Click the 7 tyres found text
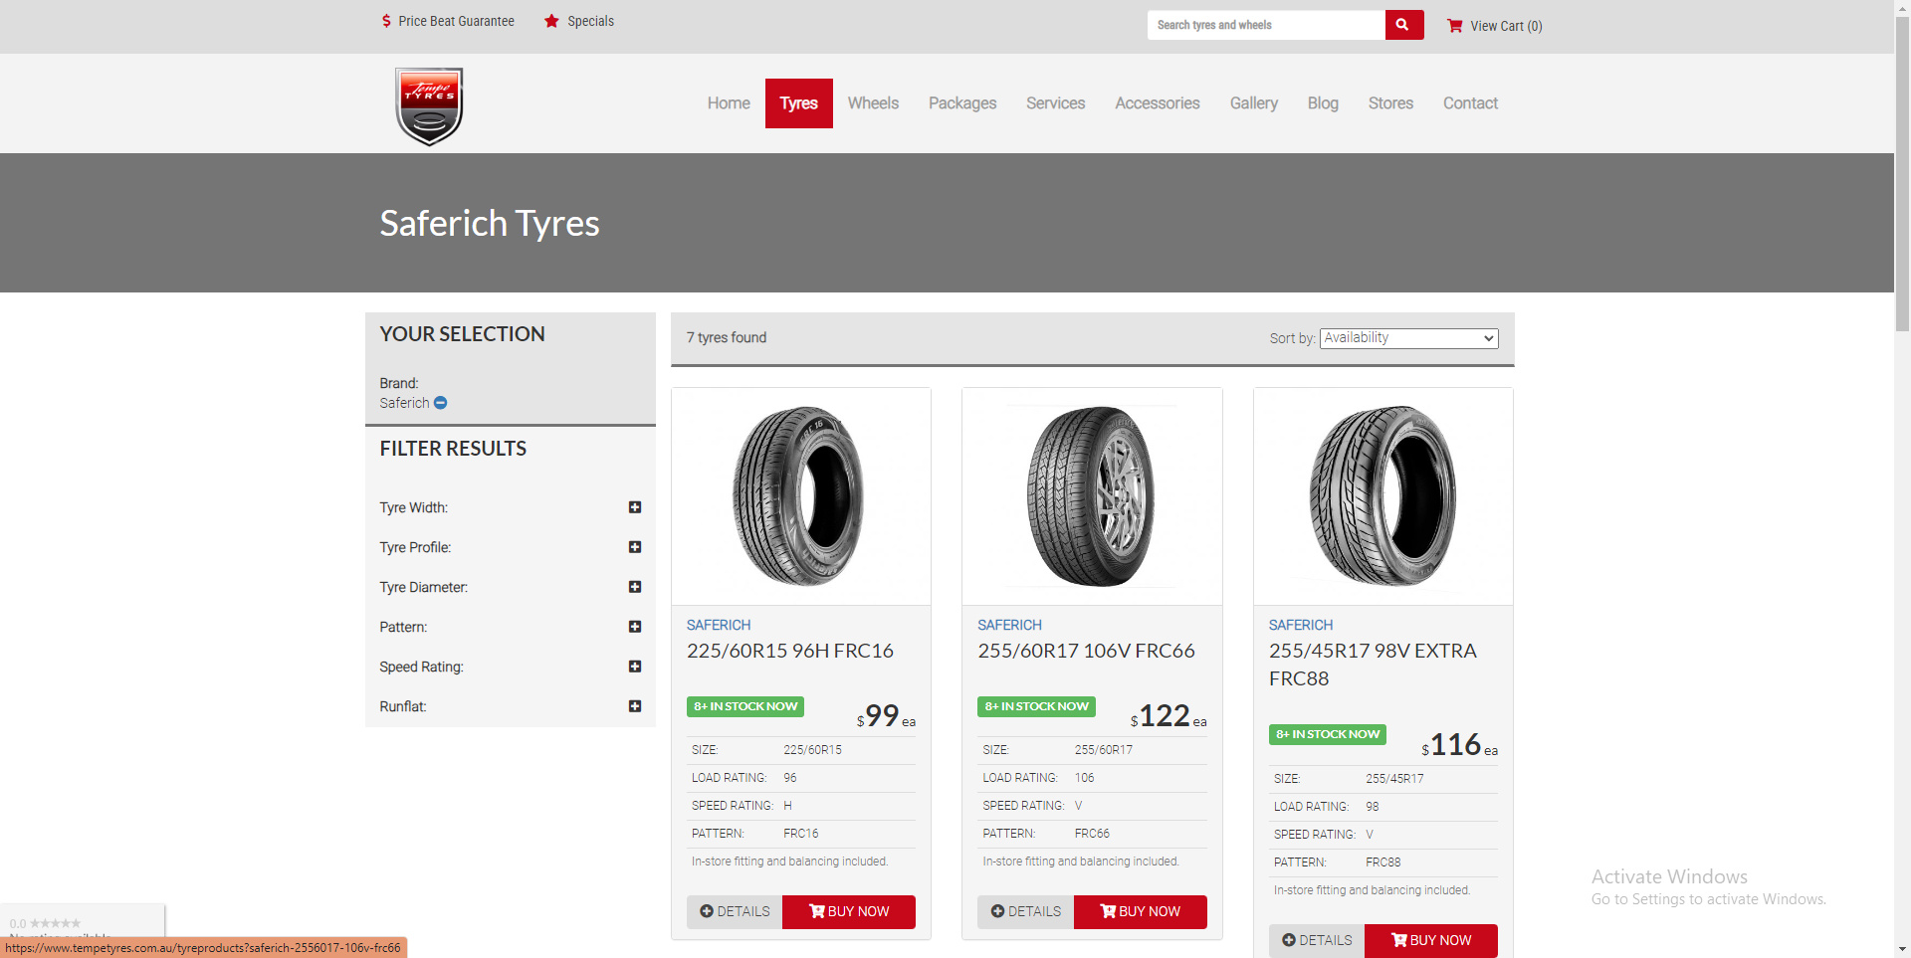Image resolution: width=1911 pixels, height=958 pixels. (x=727, y=338)
